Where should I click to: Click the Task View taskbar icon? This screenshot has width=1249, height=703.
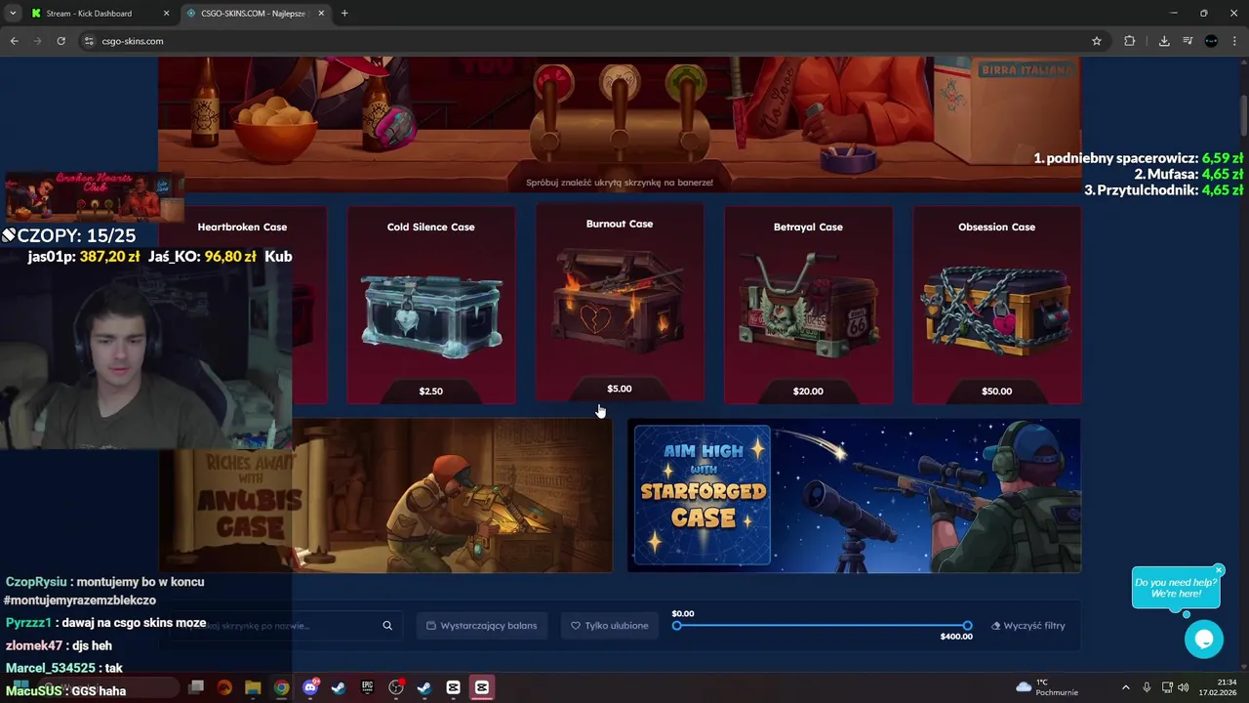click(196, 687)
